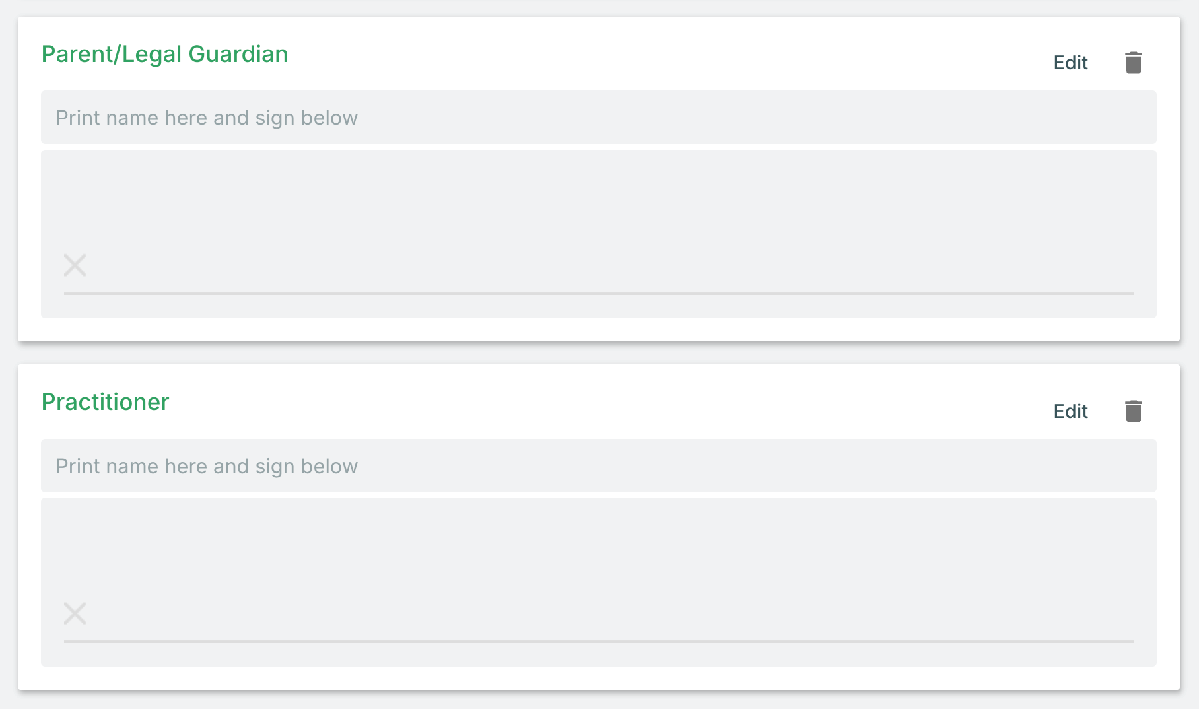
Task: Edit the Parent/Legal Guardian section
Action: pyautogui.click(x=1070, y=63)
